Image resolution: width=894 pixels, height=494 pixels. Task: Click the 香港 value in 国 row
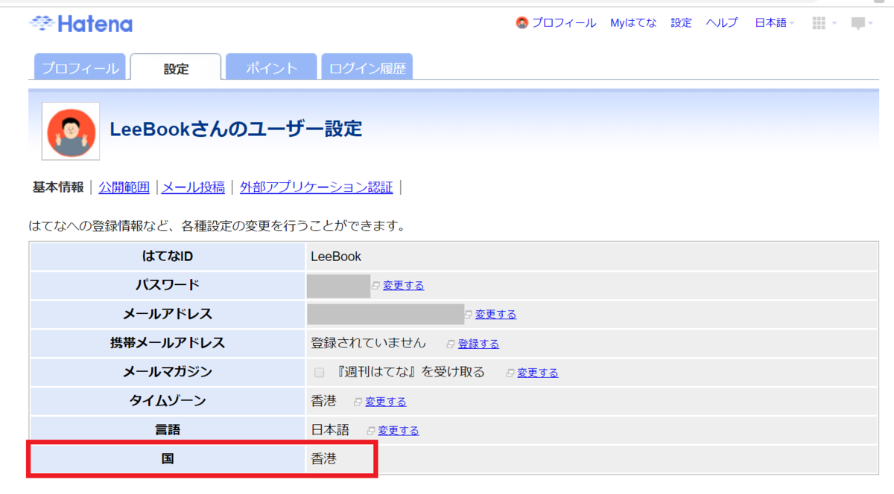[324, 459]
